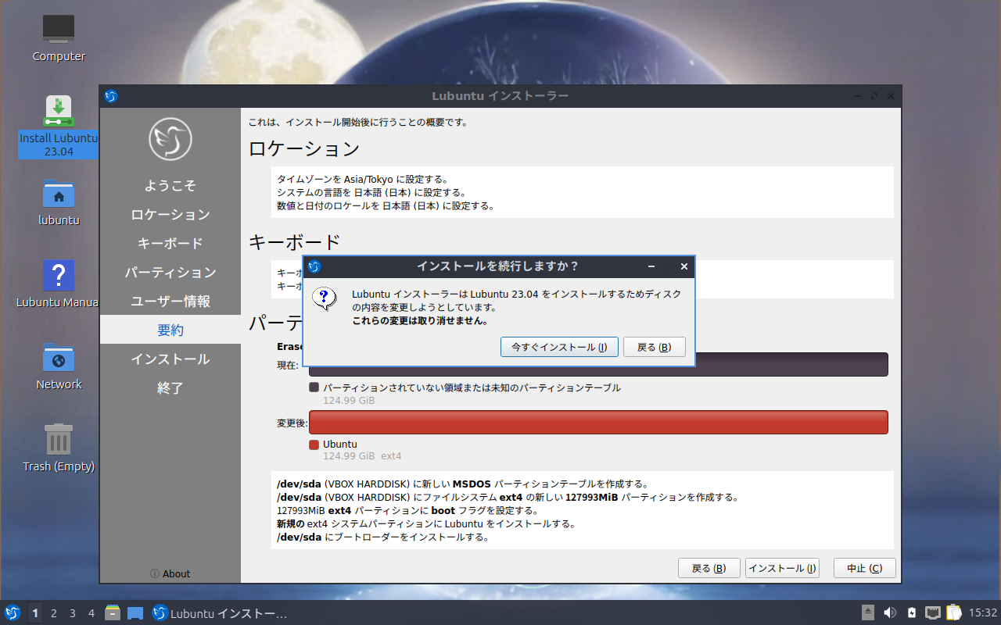Click the red Ubuntu partition bar under 変更後

click(x=598, y=422)
